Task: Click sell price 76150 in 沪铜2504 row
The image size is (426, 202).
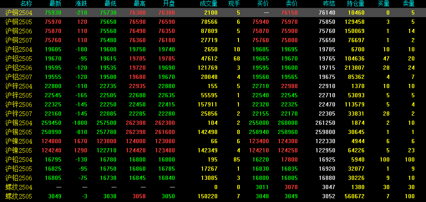Action: click(289, 13)
